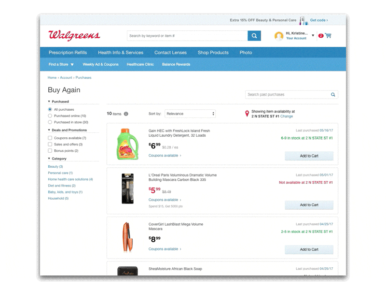Image resolution: width=386 pixels, height=290 pixels.
Task: Open the Prescription Refills menu
Action: pos(68,53)
